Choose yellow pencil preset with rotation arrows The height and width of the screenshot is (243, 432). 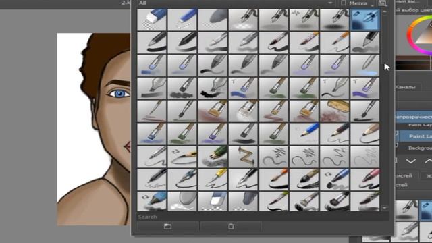tap(182, 157)
